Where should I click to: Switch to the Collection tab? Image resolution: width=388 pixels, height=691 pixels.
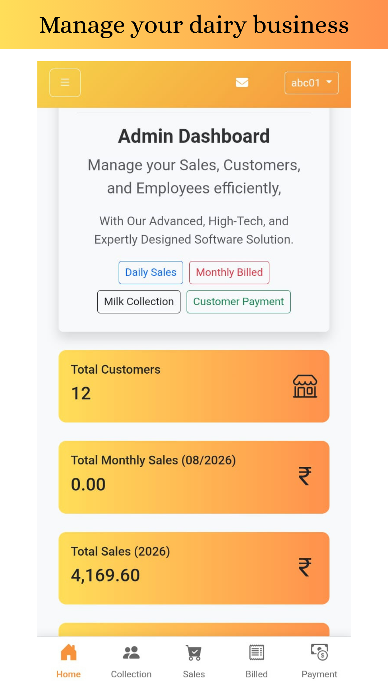click(x=131, y=661)
